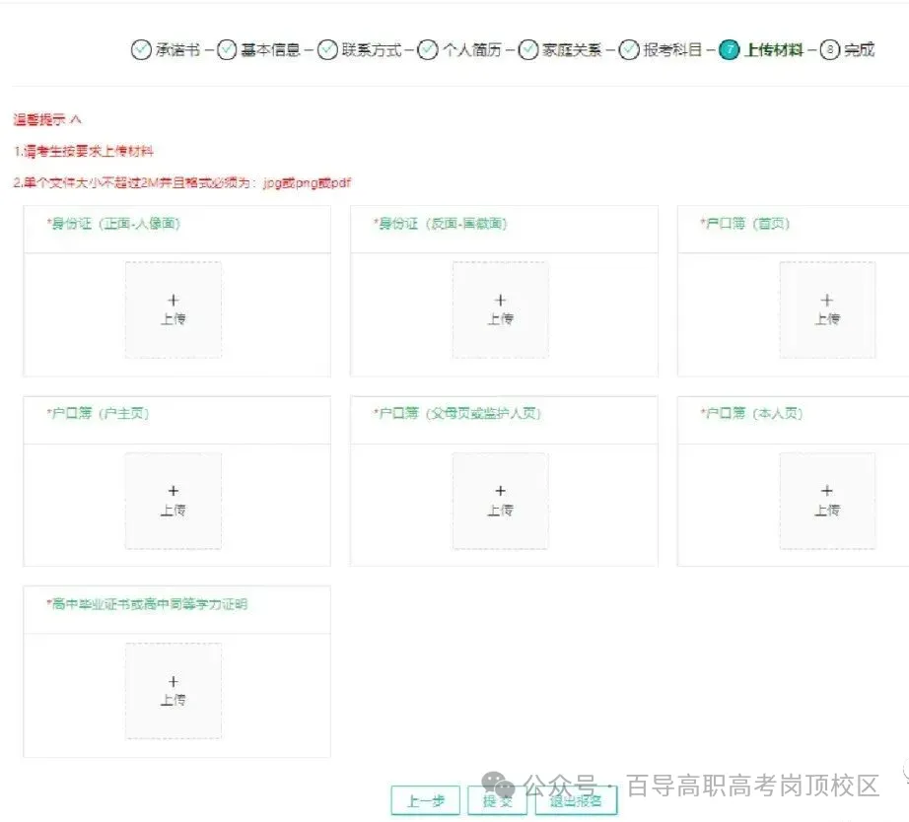Go to the 个人简历 step label
The height and width of the screenshot is (822, 909).
pyautogui.click(x=472, y=50)
